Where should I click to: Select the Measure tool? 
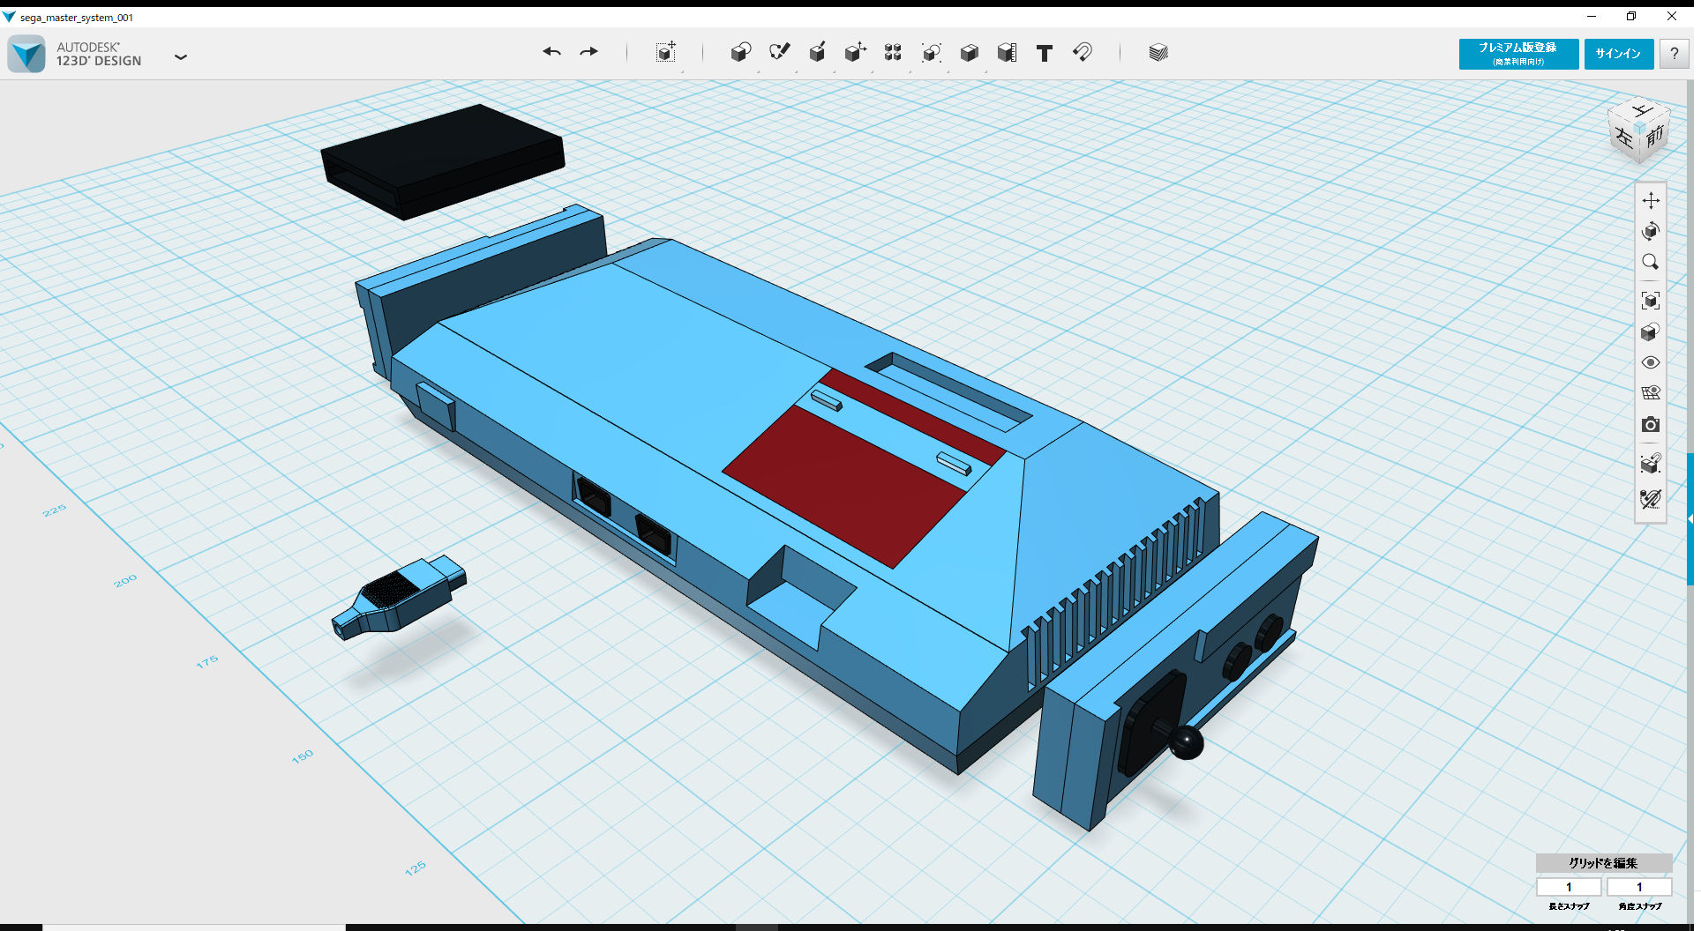tap(1007, 53)
